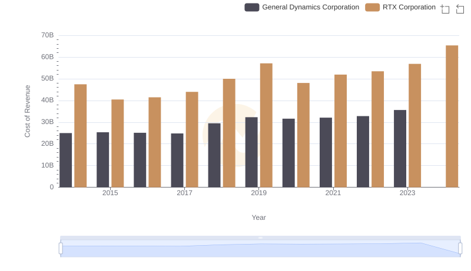Toggle the RTX Corporation legend swatch

(x=372, y=7)
